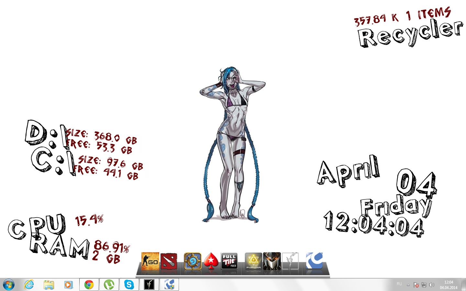Open Hearthstone from the dock
Image resolution: width=466 pixels, height=291 pixels.
tap(193, 261)
